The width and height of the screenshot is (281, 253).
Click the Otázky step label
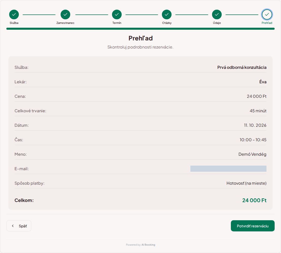coord(167,23)
